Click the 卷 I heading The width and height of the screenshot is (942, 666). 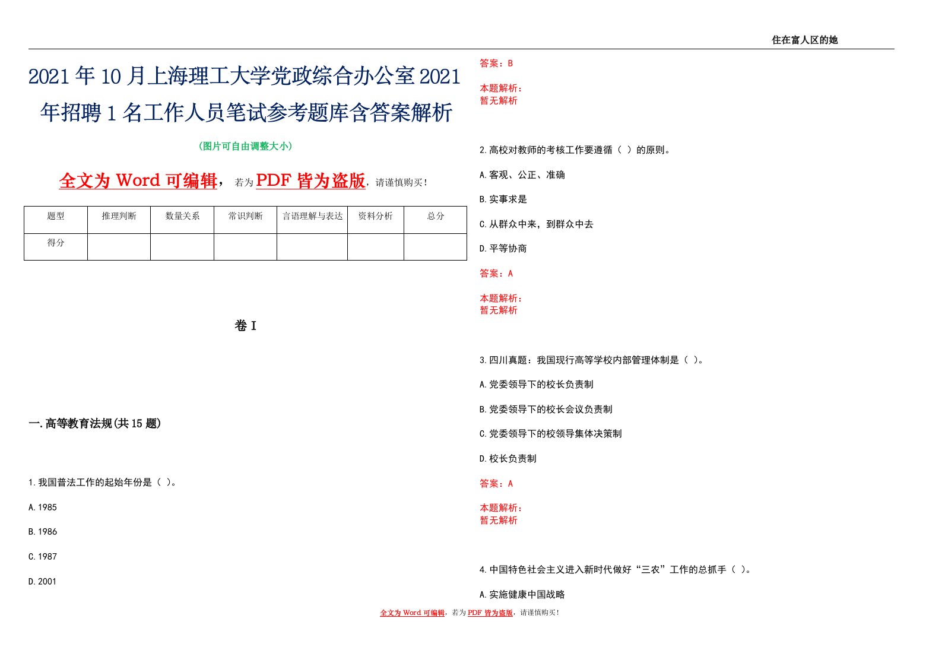point(245,325)
